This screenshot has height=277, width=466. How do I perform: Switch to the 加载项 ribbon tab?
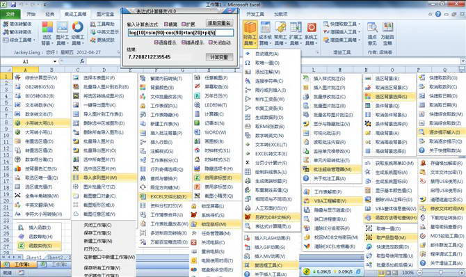280,14
